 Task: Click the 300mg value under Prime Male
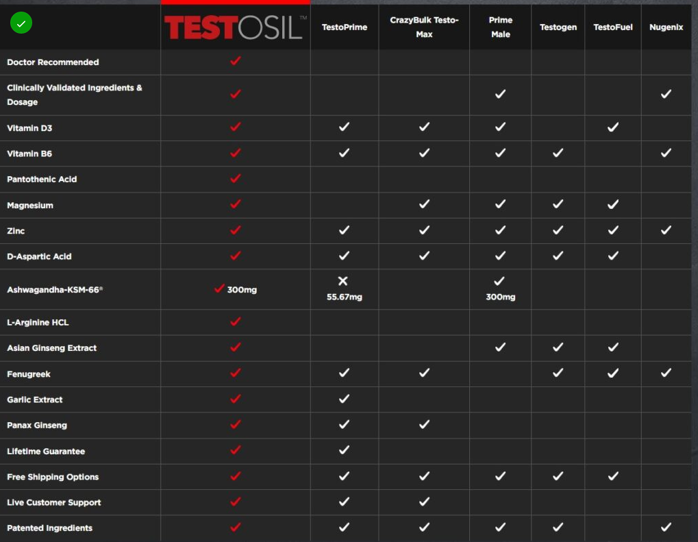[500, 297]
